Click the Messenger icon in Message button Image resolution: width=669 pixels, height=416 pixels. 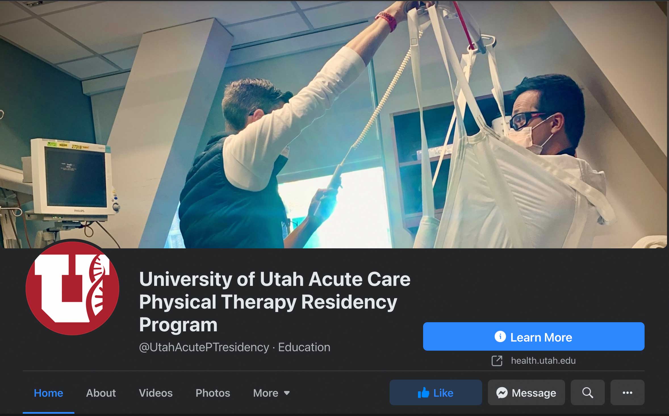tap(502, 393)
